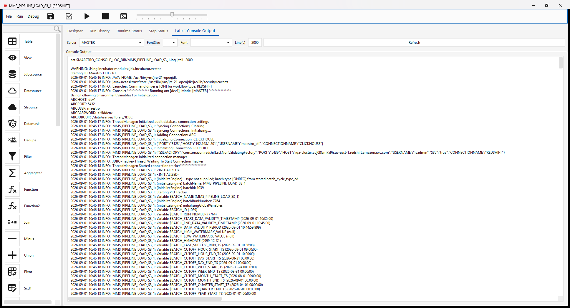Click the 'Console Output' section label
This screenshot has width=570, height=308.
tap(78, 52)
